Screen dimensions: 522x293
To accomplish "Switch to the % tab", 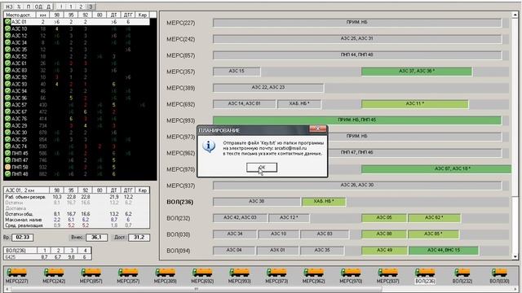I will click(19, 7).
